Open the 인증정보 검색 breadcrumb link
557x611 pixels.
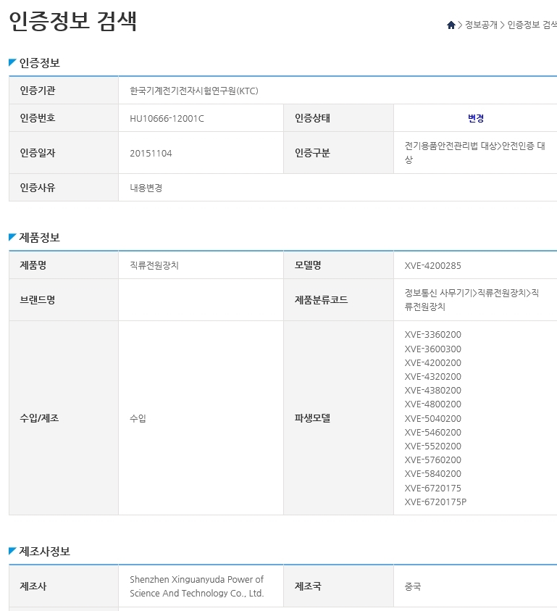tap(532, 25)
